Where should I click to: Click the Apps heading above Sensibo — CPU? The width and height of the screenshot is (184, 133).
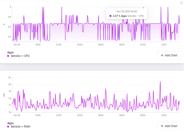[10, 52]
